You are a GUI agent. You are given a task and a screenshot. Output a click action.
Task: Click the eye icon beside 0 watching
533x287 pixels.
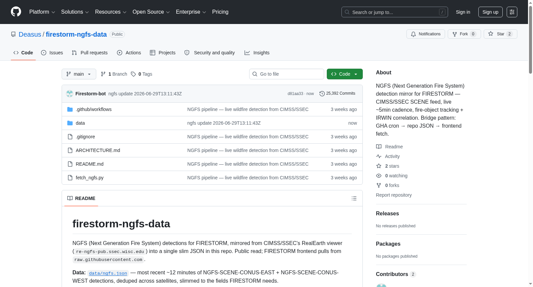coord(379,176)
